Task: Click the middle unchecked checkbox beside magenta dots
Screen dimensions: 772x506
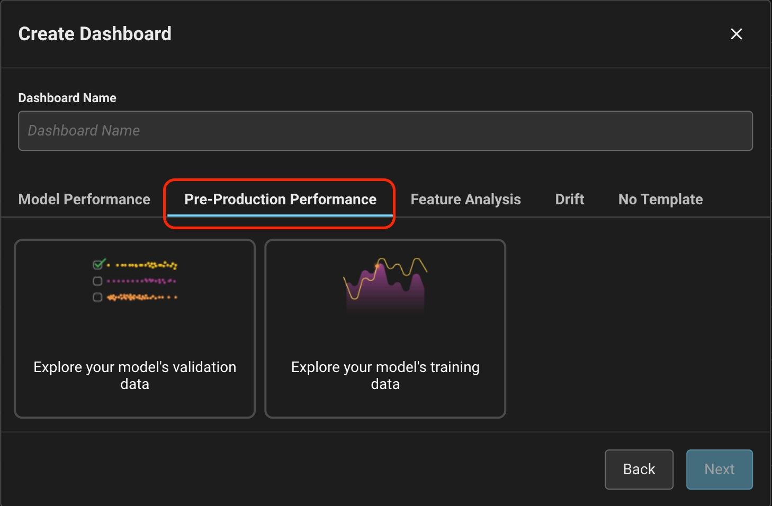Action: click(97, 281)
